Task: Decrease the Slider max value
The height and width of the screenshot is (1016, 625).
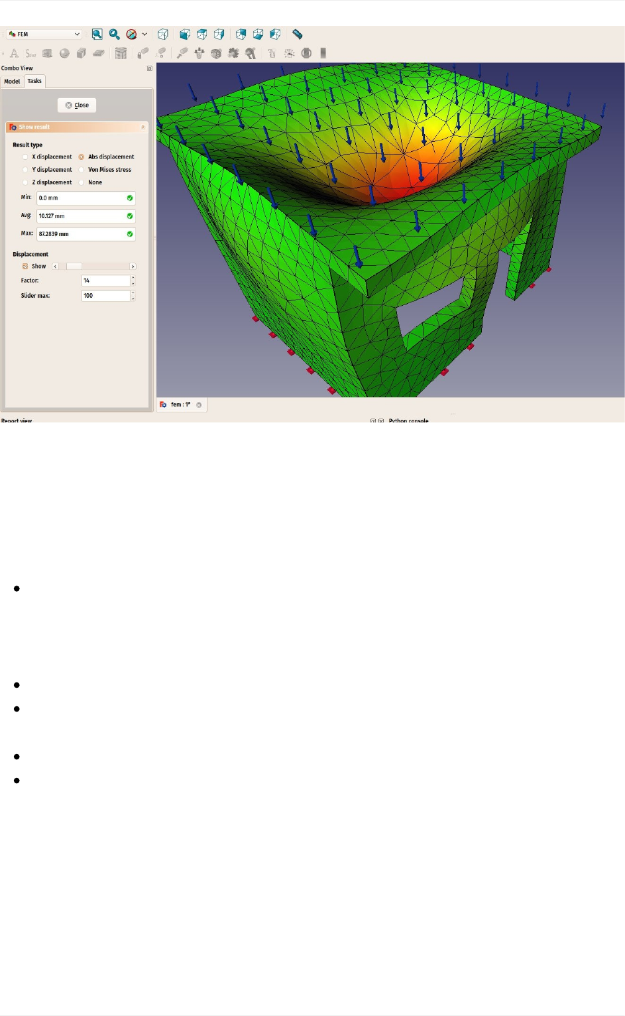Action: pos(133,299)
